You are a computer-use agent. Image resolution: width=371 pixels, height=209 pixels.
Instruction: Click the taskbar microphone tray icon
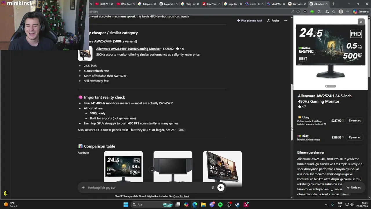pos(332,205)
